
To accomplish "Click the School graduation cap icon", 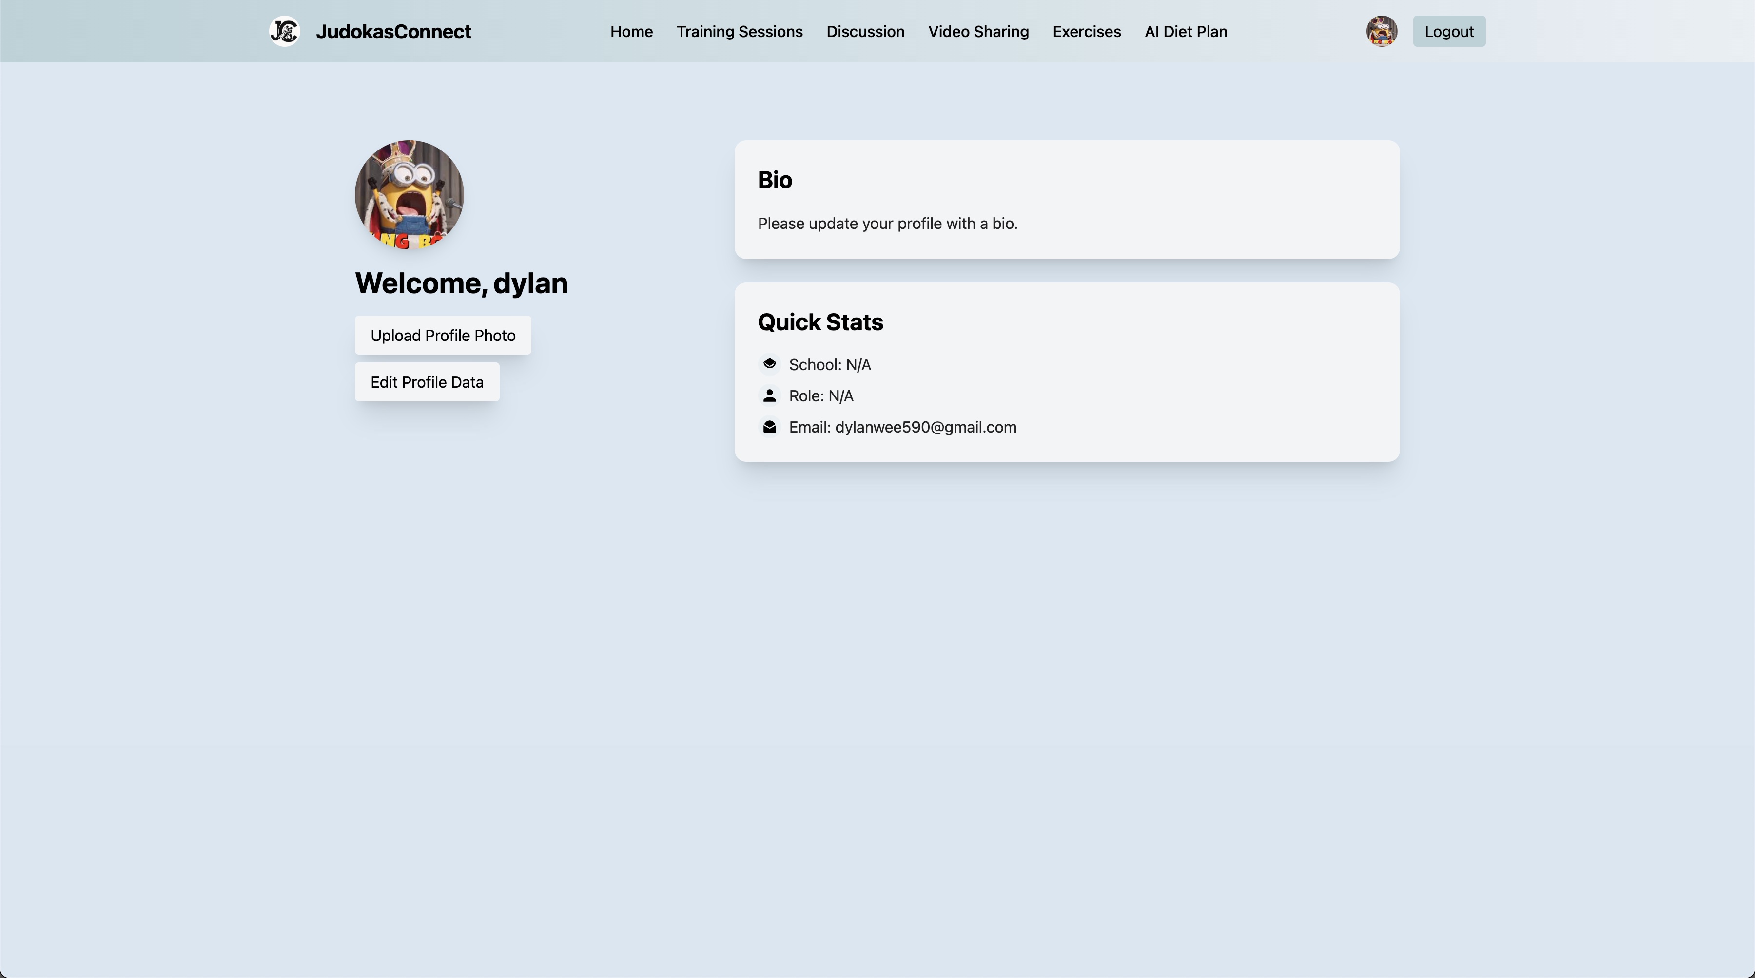I will [769, 364].
